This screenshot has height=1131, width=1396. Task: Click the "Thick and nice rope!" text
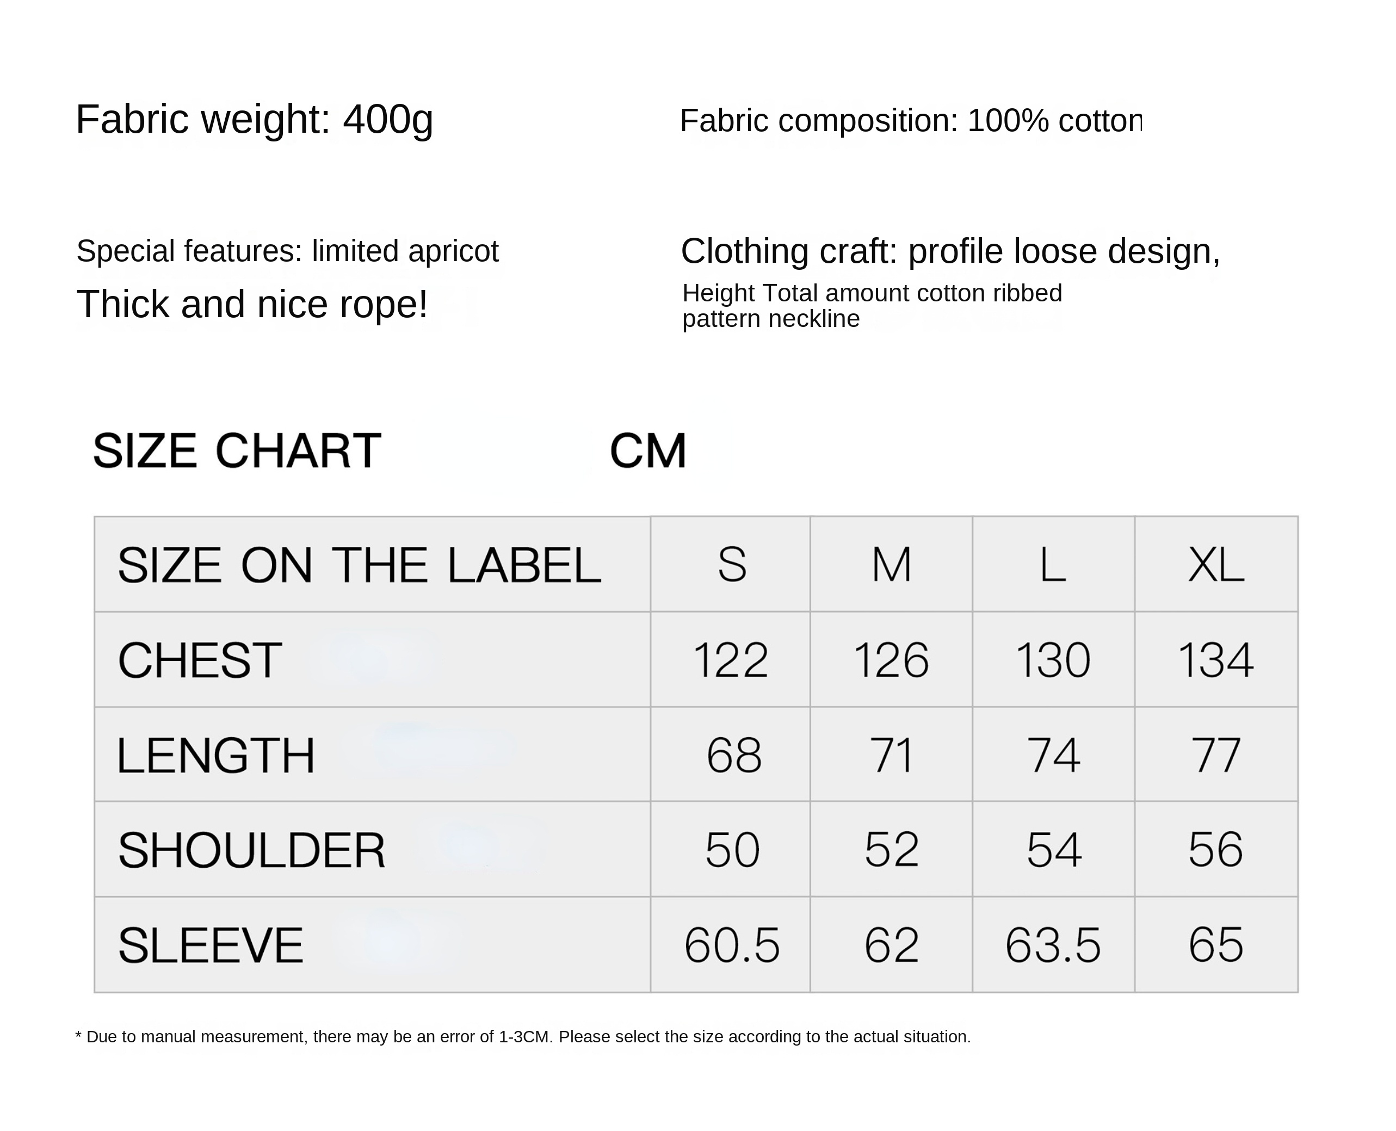click(252, 304)
